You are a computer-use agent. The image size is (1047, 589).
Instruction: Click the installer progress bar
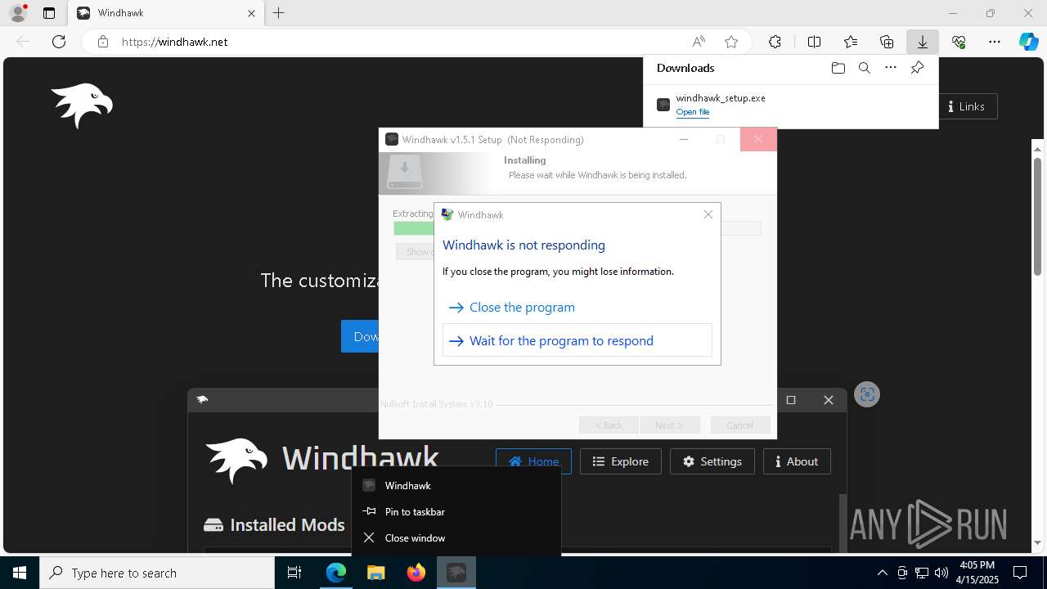(577, 228)
